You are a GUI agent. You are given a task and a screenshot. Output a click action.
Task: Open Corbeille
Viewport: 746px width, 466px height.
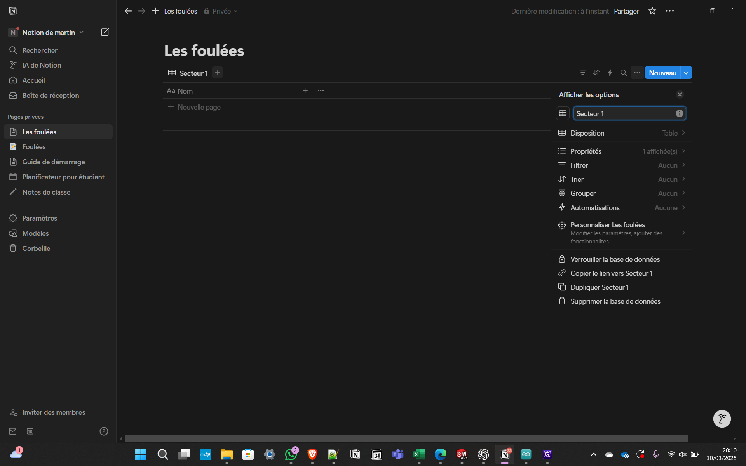click(58, 249)
